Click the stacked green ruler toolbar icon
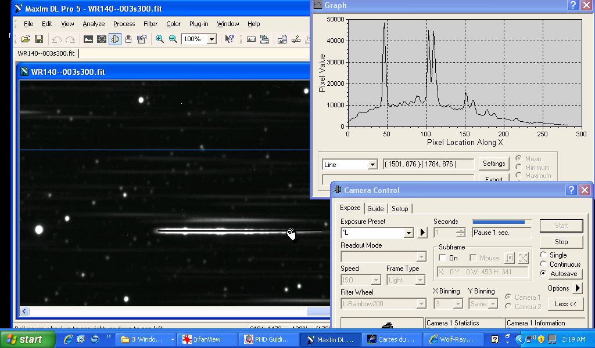Viewport: 595px width, 348px height. 264,39
